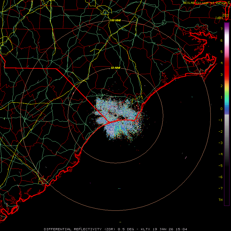The image size is (231, 231).
Task: Click the '3' value on the color scale
Action: [x=222, y=74]
